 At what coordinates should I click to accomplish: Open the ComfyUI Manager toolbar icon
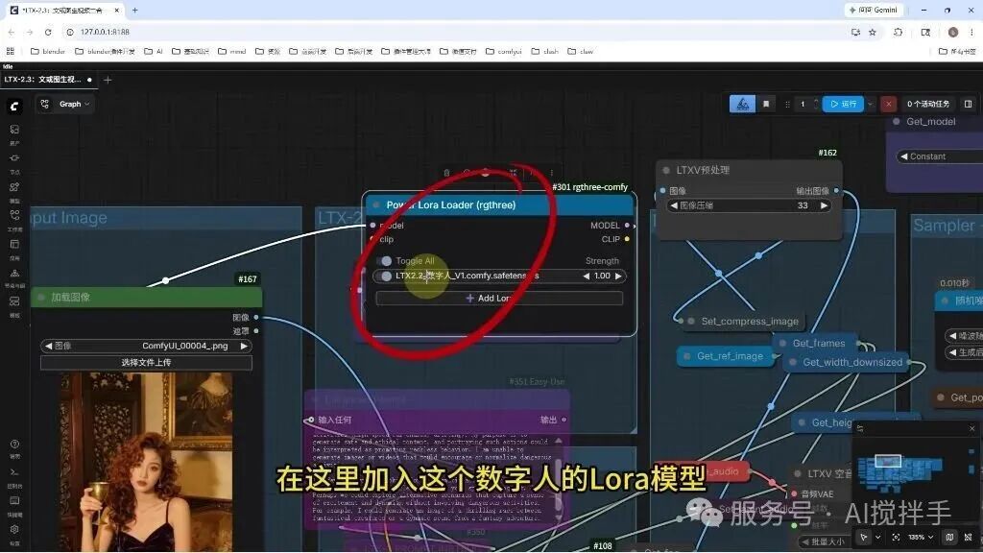pyautogui.click(x=742, y=104)
